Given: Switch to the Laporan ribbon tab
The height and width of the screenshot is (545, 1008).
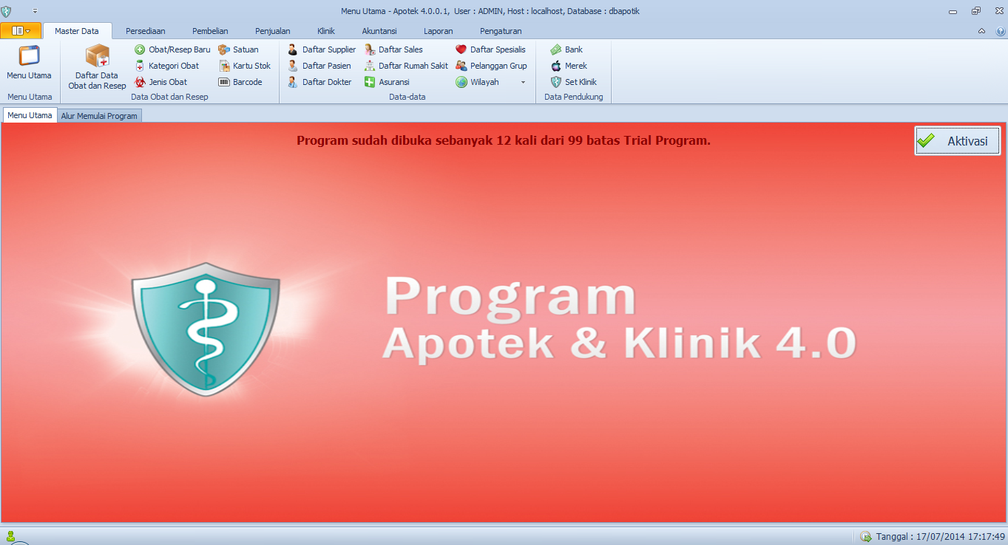Looking at the screenshot, I should point(439,31).
